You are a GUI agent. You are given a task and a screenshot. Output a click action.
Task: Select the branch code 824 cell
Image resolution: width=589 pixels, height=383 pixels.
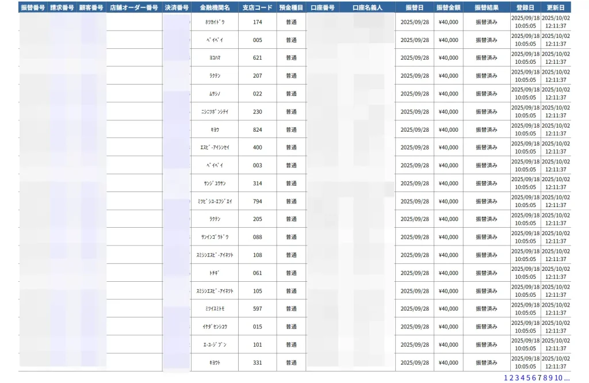(x=257, y=130)
